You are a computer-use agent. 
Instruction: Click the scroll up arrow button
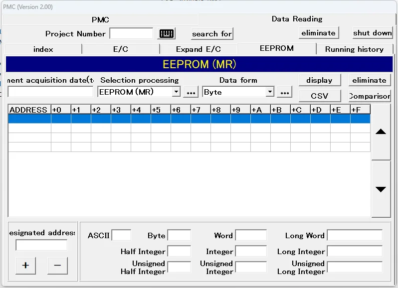coord(381,132)
